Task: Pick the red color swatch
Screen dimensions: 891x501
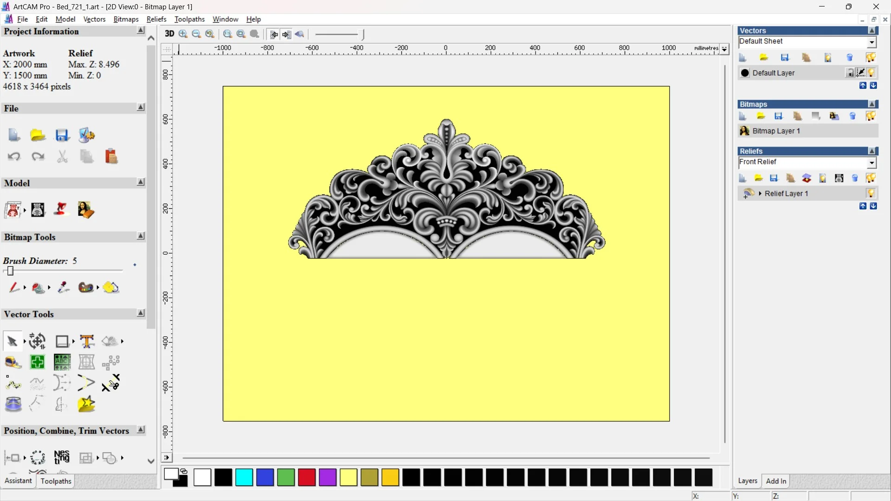Action: (307, 477)
